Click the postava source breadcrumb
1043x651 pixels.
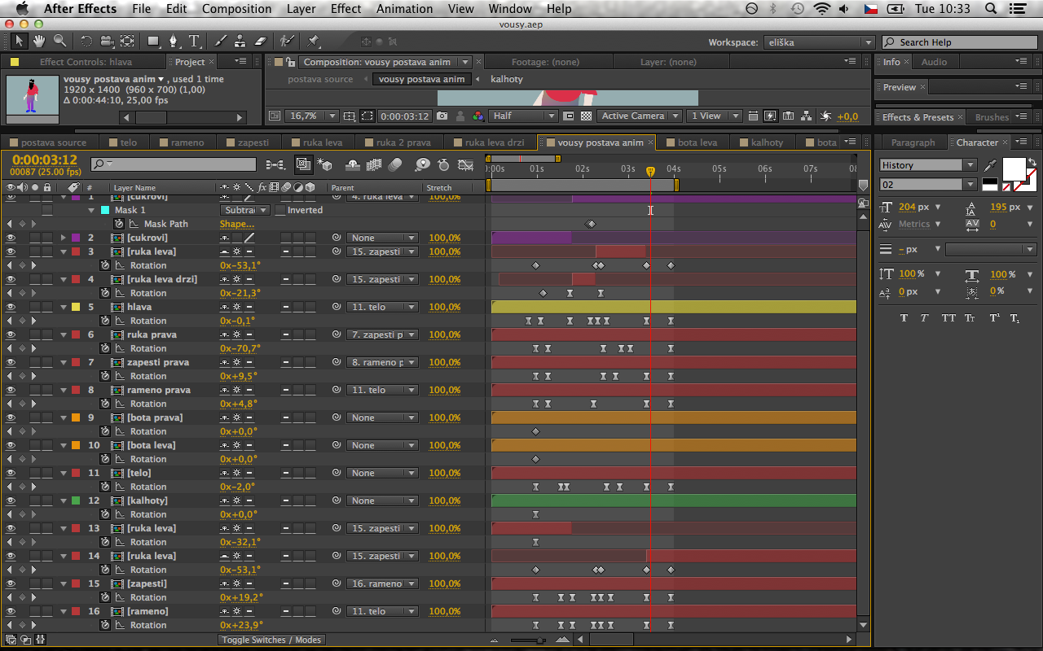point(320,79)
